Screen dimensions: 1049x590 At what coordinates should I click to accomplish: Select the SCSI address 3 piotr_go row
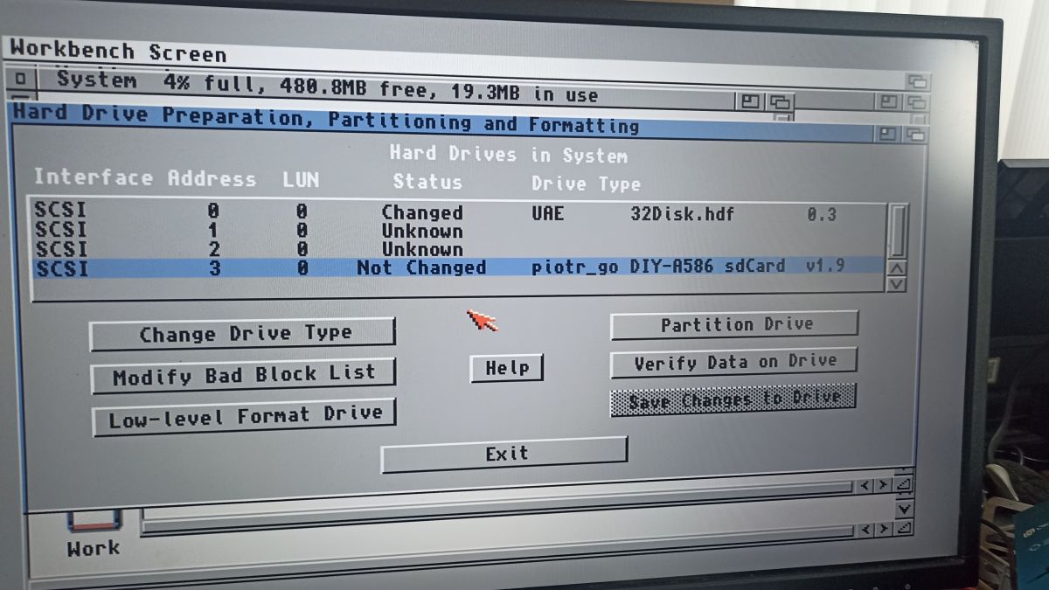458,267
